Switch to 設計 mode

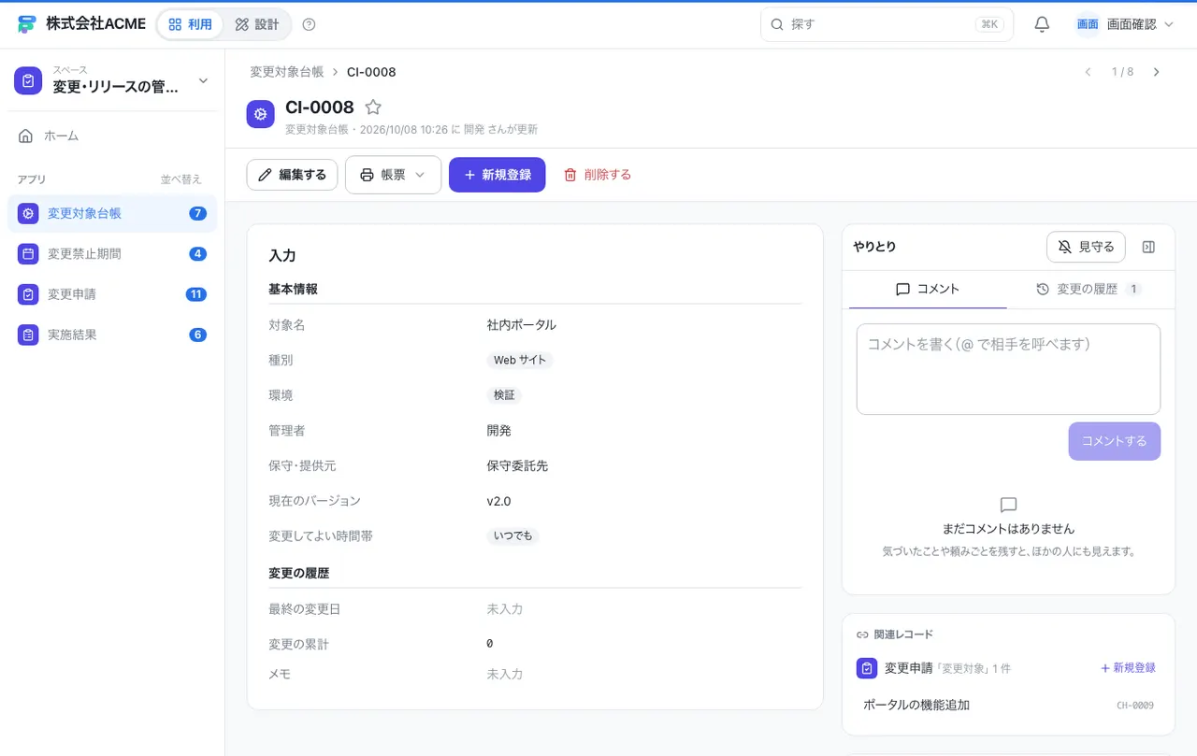click(x=256, y=24)
